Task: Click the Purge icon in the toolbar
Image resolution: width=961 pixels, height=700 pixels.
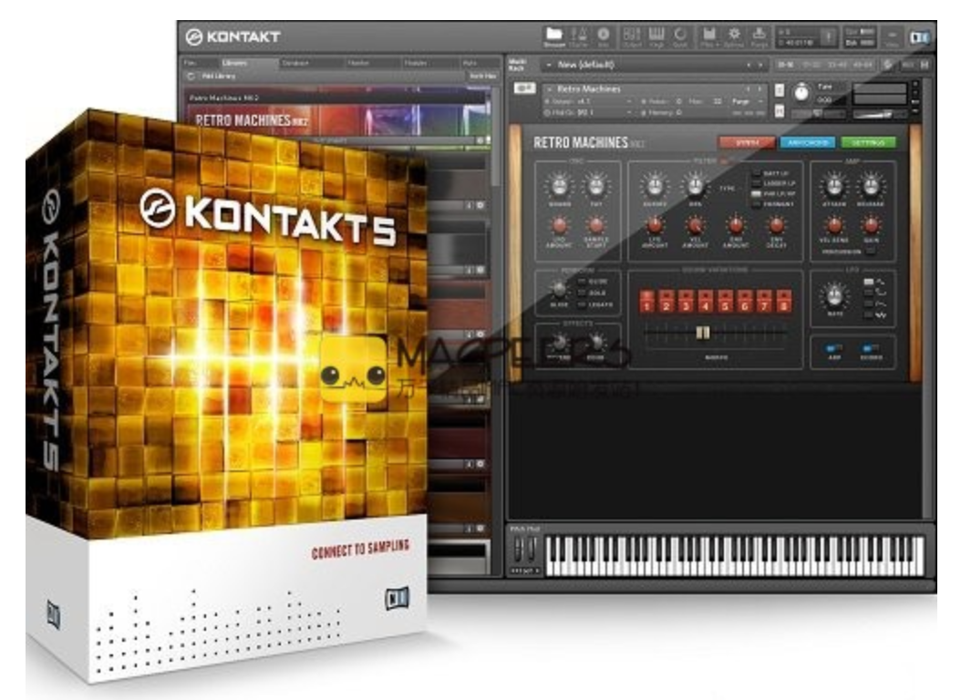Action: [x=759, y=36]
